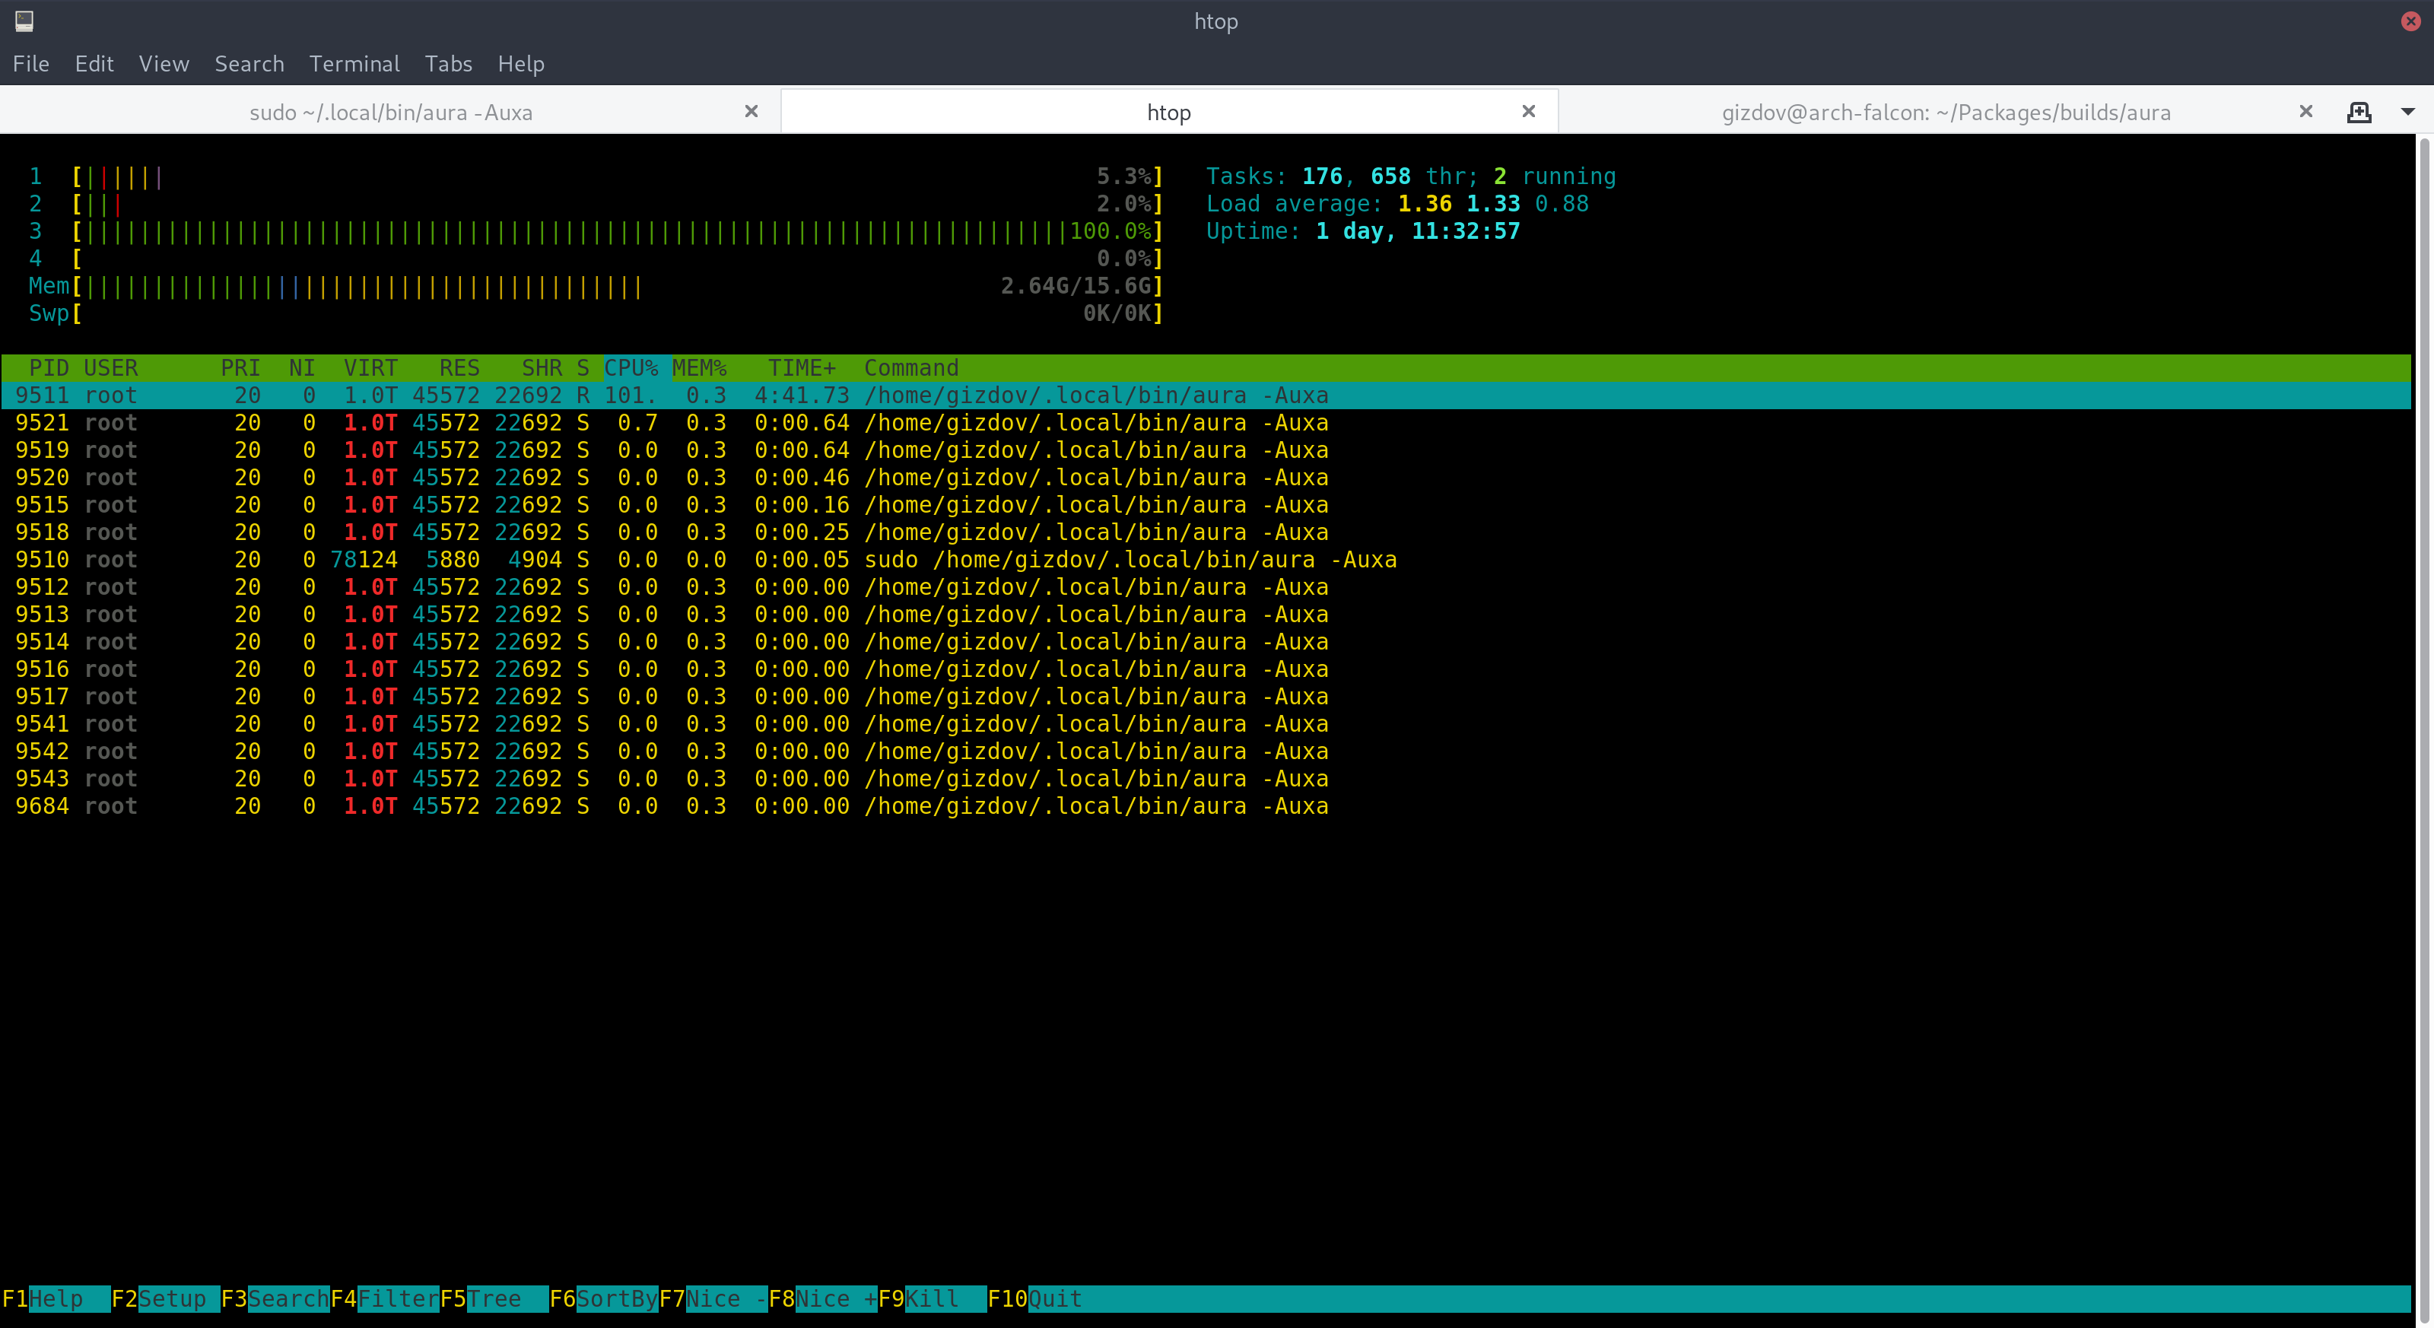Click F10 Quit in htop footer

[1035, 1299]
